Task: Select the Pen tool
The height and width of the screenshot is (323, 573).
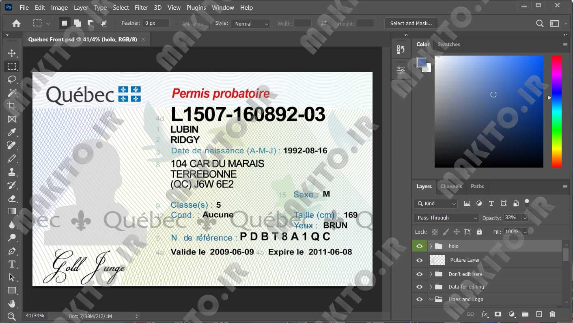Action: (12, 251)
